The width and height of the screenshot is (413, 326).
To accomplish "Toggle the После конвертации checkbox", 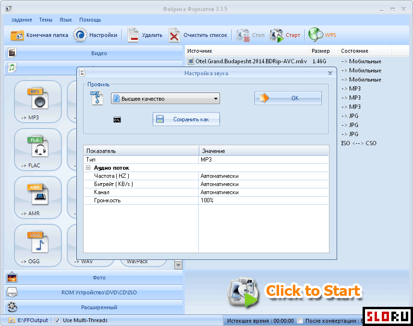I will [300, 321].
